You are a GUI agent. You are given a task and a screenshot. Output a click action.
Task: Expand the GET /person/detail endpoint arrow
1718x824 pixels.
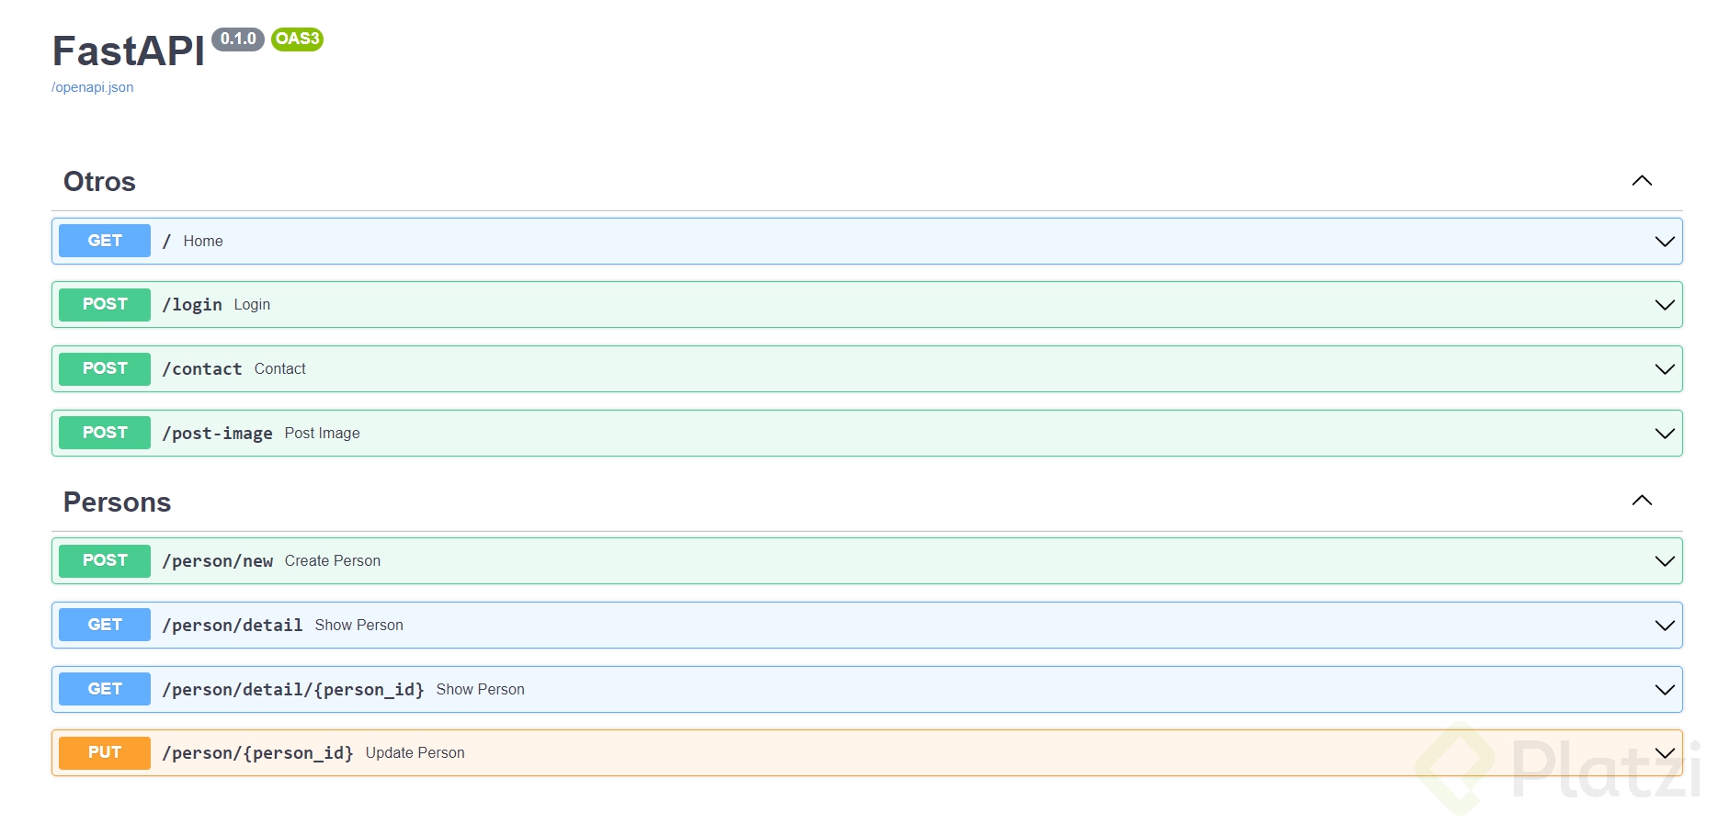tap(1664, 626)
